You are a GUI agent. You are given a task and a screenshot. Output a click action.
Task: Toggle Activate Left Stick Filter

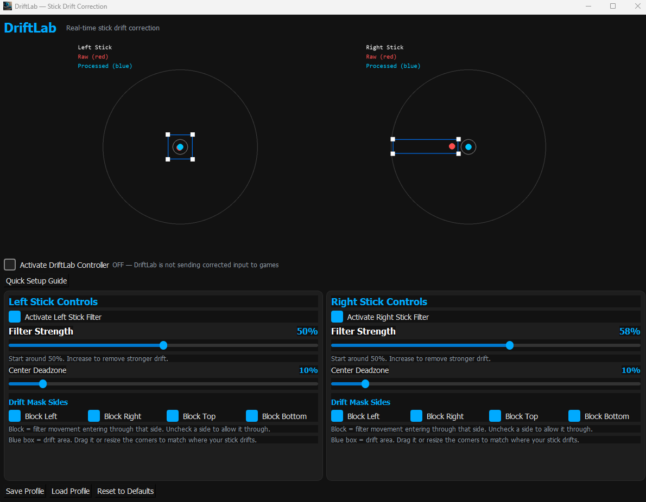pos(15,317)
